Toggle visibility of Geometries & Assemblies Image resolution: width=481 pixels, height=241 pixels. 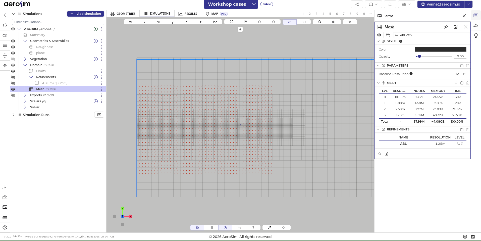tap(13, 41)
